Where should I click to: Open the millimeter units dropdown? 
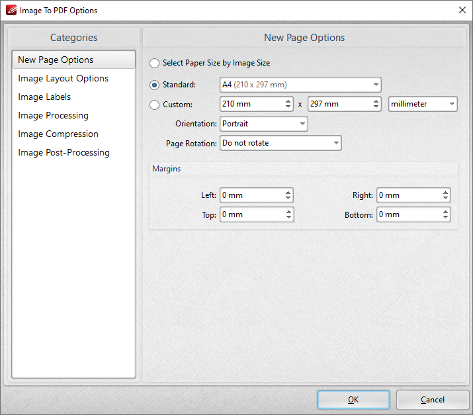(423, 104)
